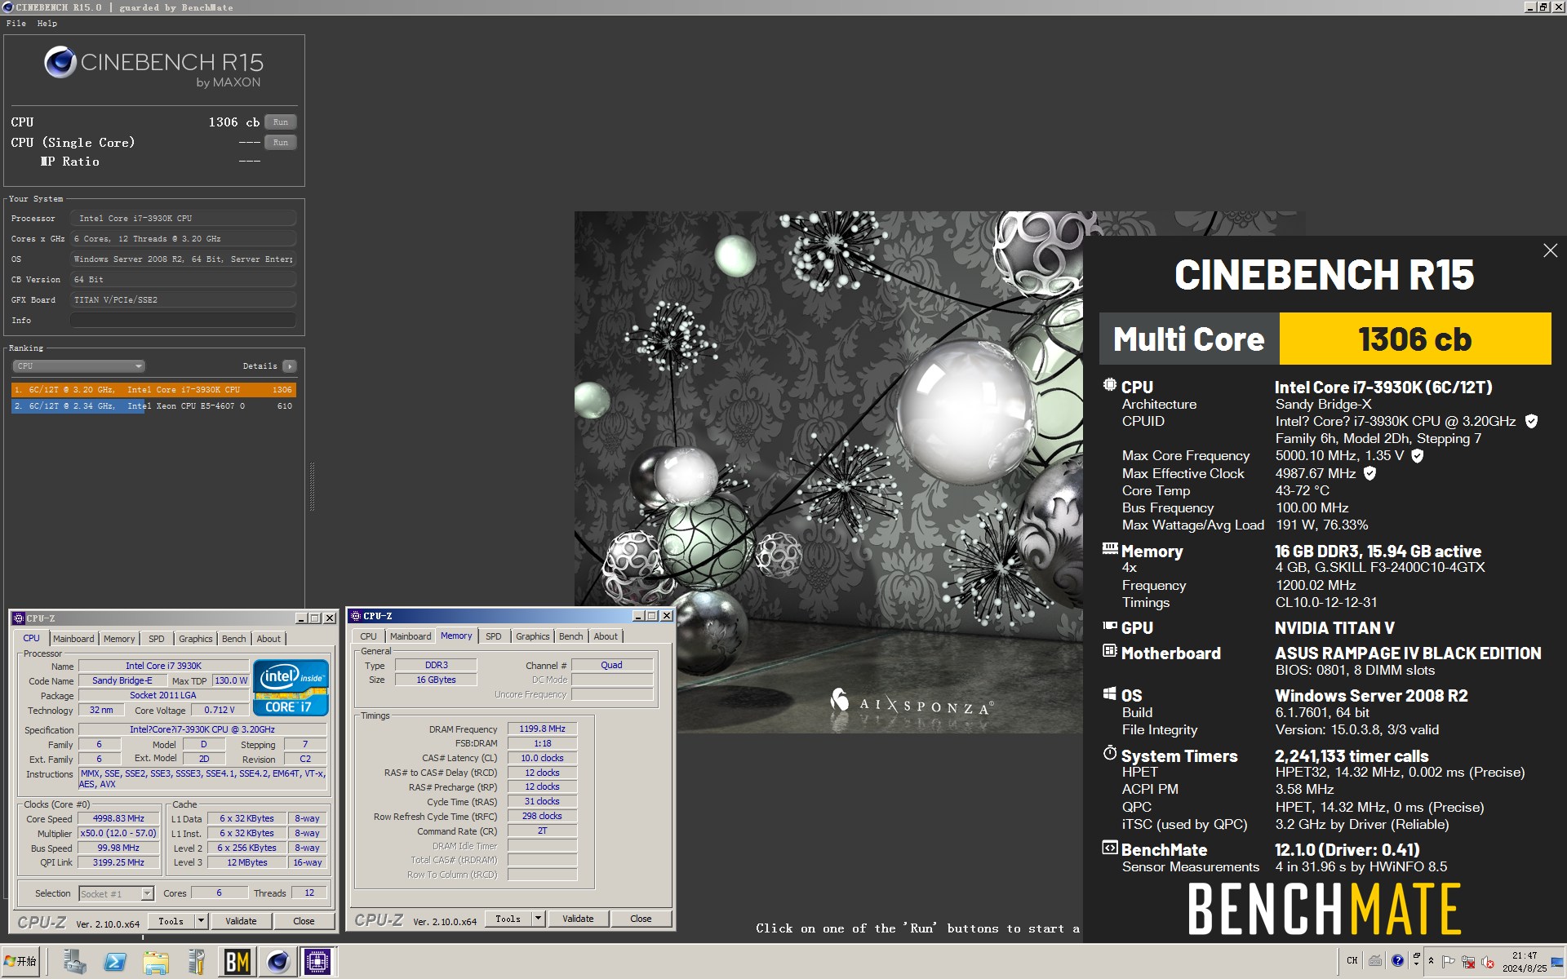The width and height of the screenshot is (1567, 979).
Task: Click the DRAM Frequency 1199.8 MHz value
Action: tap(542, 729)
